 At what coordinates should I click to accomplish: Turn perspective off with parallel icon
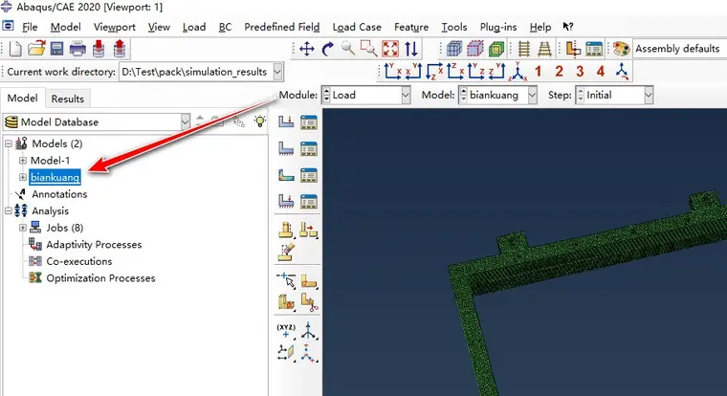click(524, 49)
